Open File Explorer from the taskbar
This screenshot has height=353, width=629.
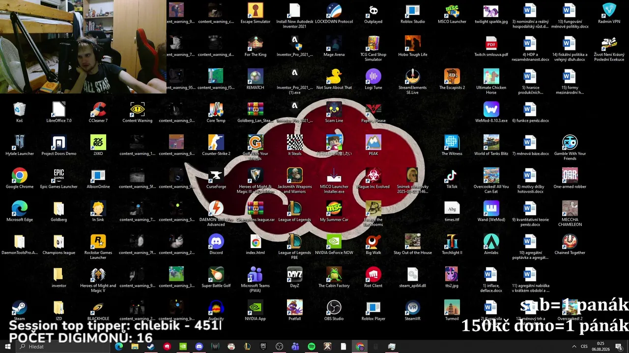(135, 347)
